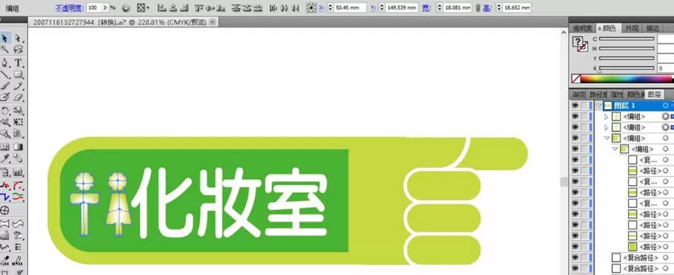674x275 pixels.
Task: Click the X position stepper arrows
Action: (330, 8)
